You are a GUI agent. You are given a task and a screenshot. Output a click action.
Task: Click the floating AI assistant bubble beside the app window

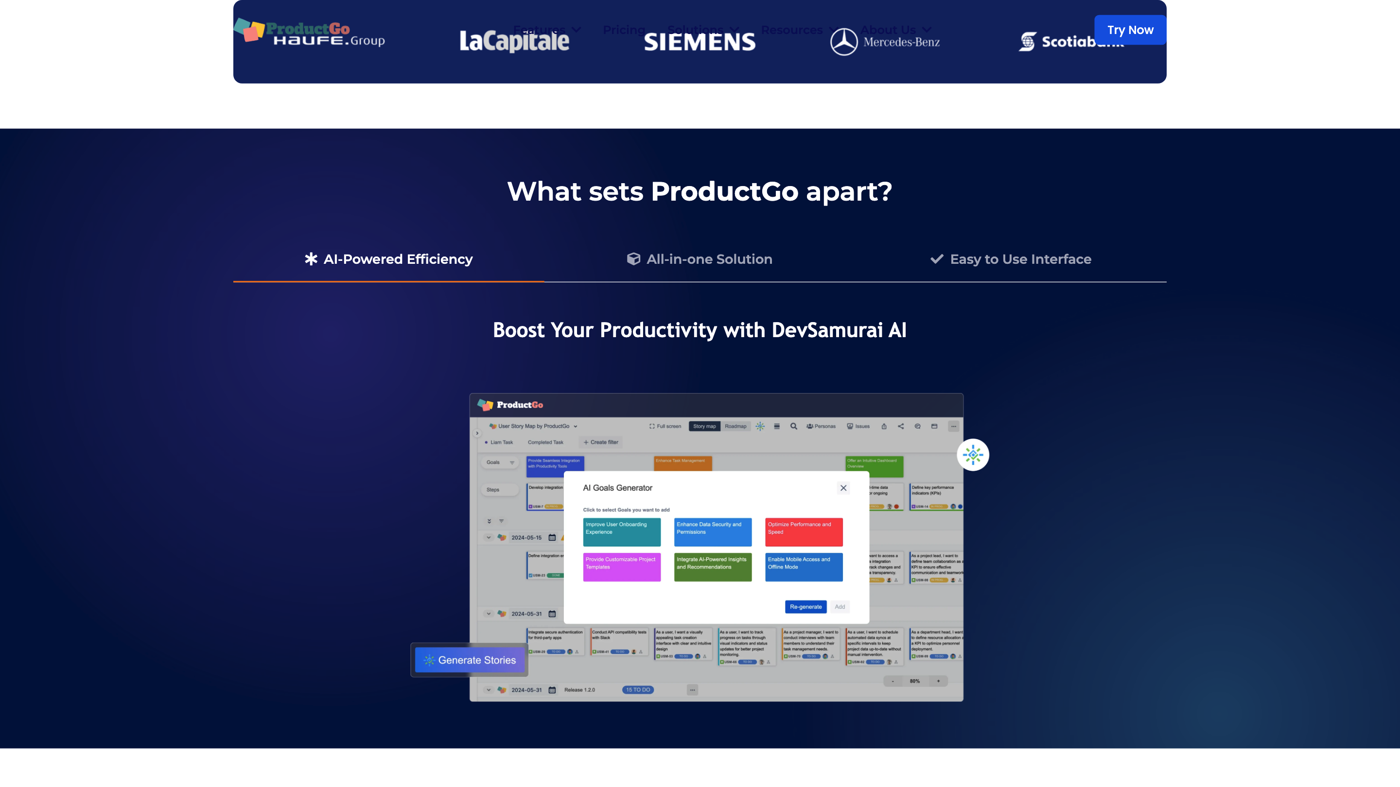pyautogui.click(x=973, y=455)
